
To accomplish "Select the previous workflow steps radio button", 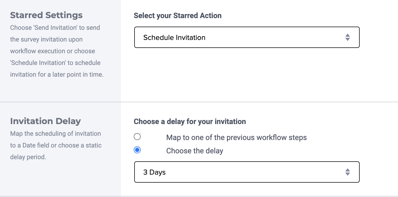I will click(x=137, y=137).
